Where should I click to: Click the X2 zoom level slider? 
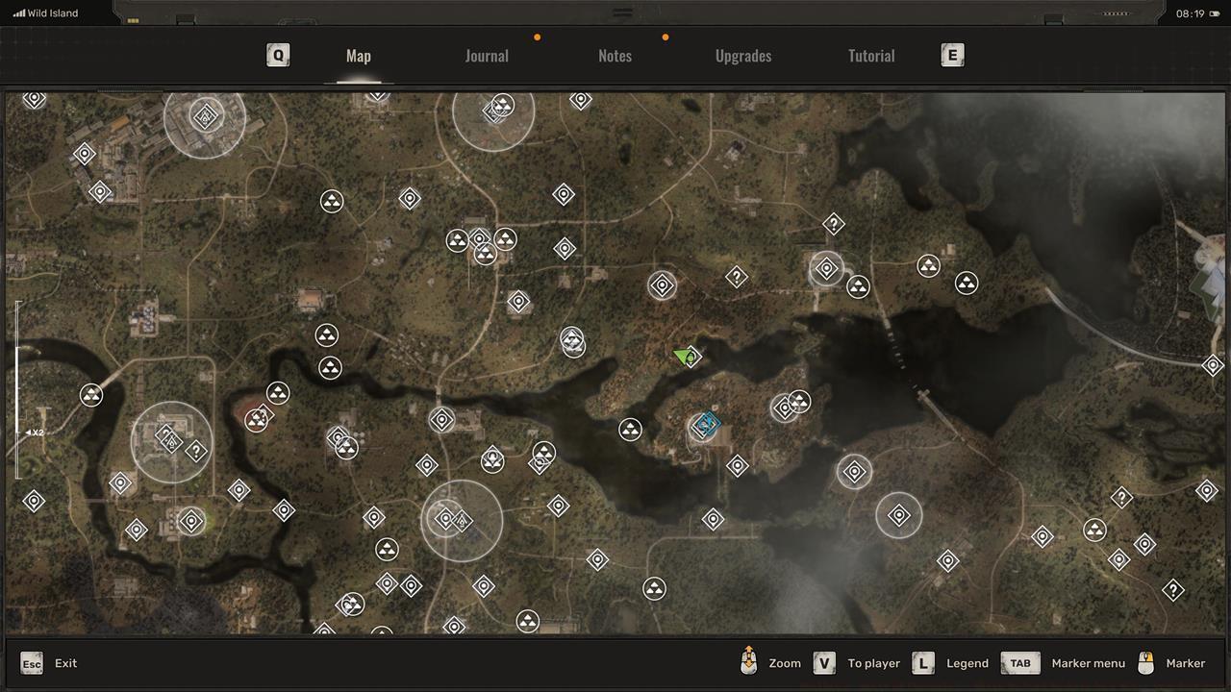point(17,432)
